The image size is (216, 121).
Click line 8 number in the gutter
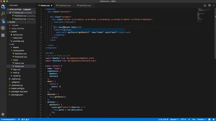coord(41,27)
